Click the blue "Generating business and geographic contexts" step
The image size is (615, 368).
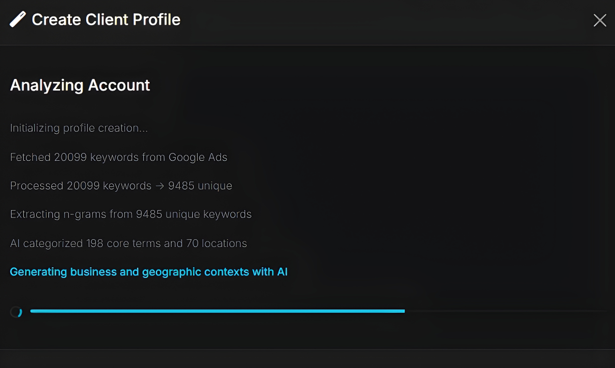point(149,272)
